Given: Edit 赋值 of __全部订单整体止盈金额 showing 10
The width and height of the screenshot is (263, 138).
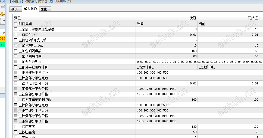Looking at the screenshot, I should (167, 29).
